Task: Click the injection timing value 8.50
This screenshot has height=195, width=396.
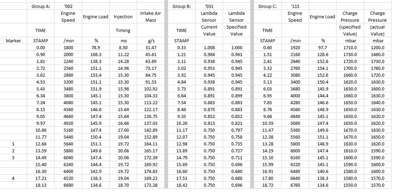Action: tap(123, 47)
